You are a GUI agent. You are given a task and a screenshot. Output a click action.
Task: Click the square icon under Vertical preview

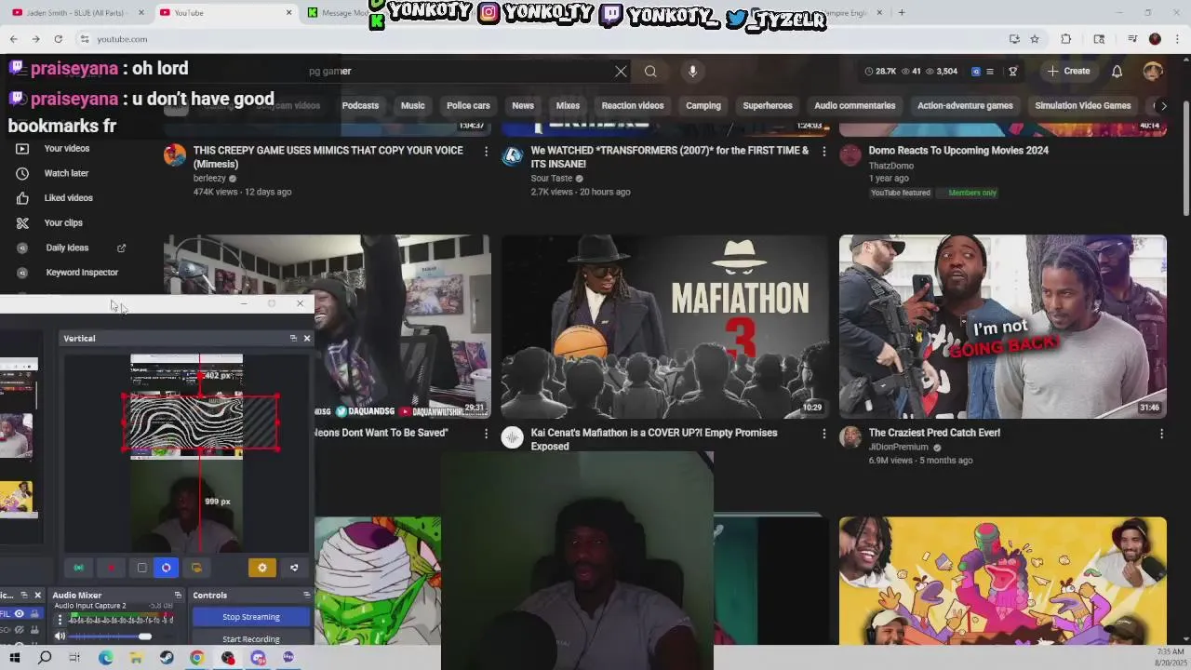click(141, 568)
